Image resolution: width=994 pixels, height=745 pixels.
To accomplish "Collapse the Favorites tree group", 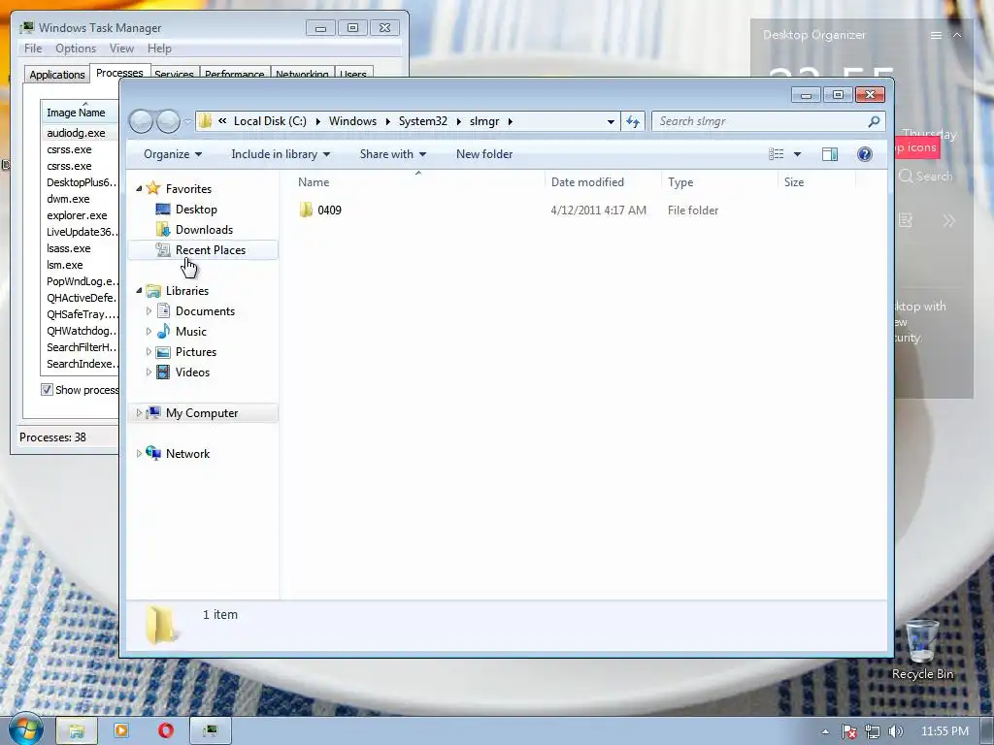I will (x=139, y=189).
